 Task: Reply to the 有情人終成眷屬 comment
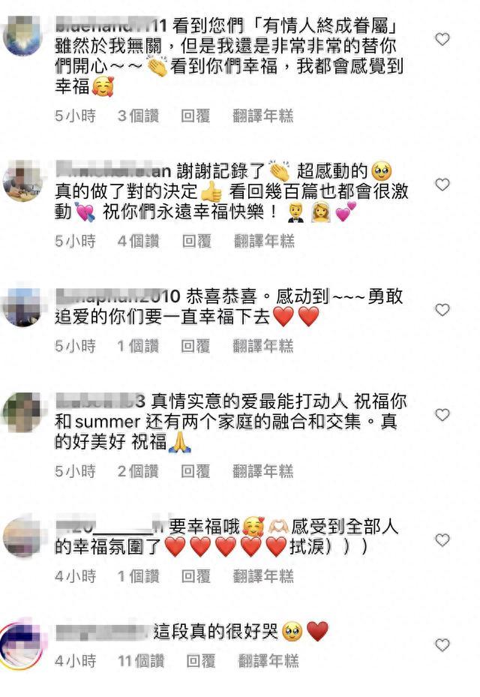195,116
